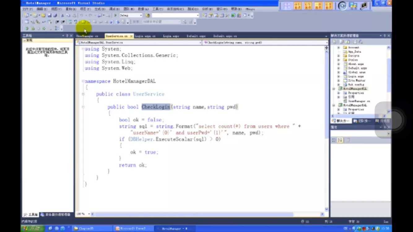Click the empty Find combo box in toolbar
Viewport: 413px width, 232px height.
175,15
